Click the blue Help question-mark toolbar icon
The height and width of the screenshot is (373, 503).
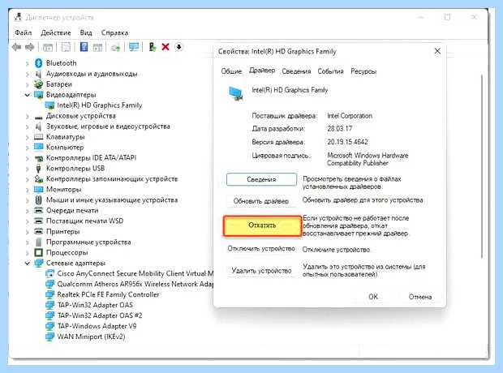[x=84, y=47]
